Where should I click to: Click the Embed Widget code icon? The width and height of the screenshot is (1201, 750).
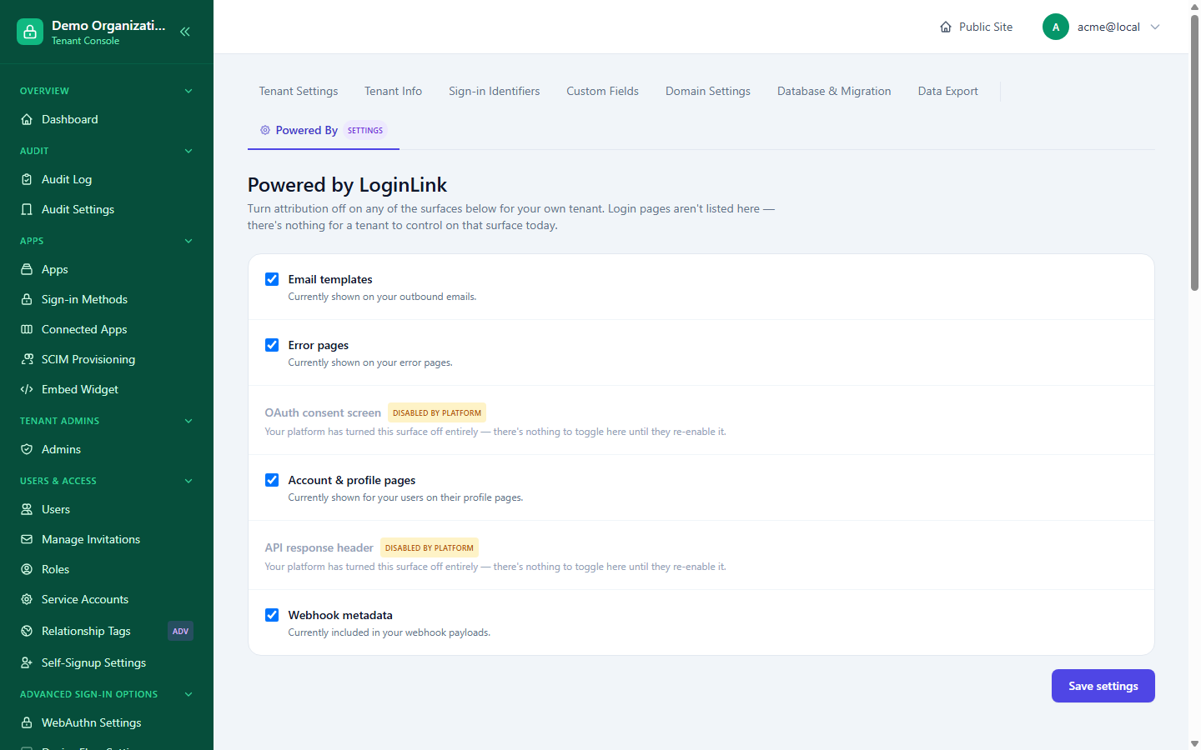[x=27, y=389]
